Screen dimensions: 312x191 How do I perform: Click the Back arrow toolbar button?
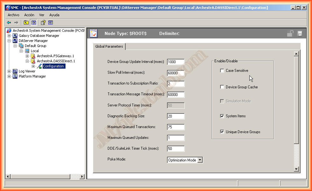tap(9, 23)
